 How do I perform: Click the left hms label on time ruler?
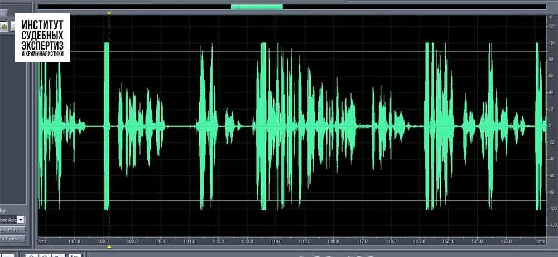(x=42, y=241)
